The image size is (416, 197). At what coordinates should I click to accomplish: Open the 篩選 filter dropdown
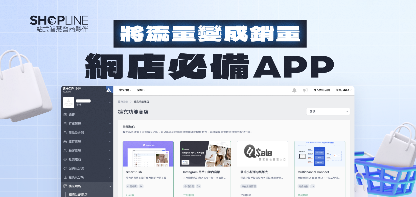point(328,111)
